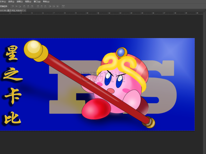Close the 星之卡比 document tab
The image size is (206, 154).
[25, 11]
